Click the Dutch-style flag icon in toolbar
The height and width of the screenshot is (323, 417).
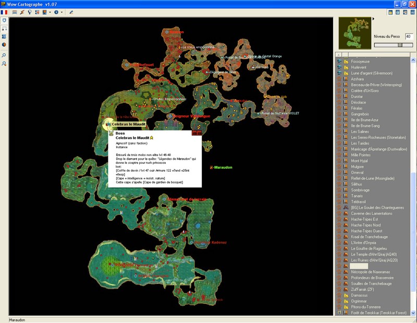[15, 12]
